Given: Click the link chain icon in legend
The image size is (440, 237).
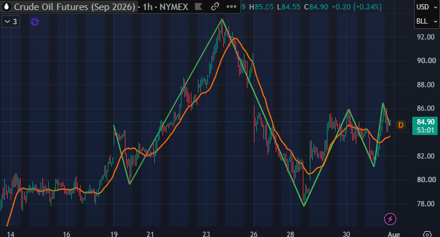Looking at the screenshot, I should (x=215, y=6).
